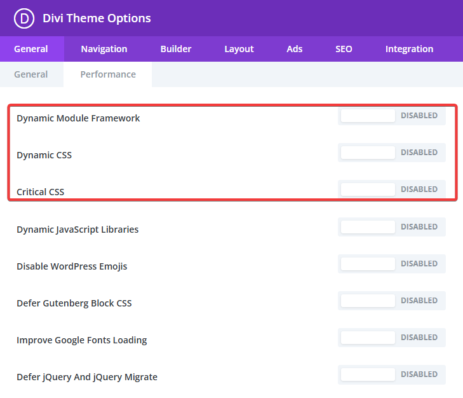Screen dimensions: 463x398
Task: Click the Divi Theme Options title
Action: (x=97, y=18)
